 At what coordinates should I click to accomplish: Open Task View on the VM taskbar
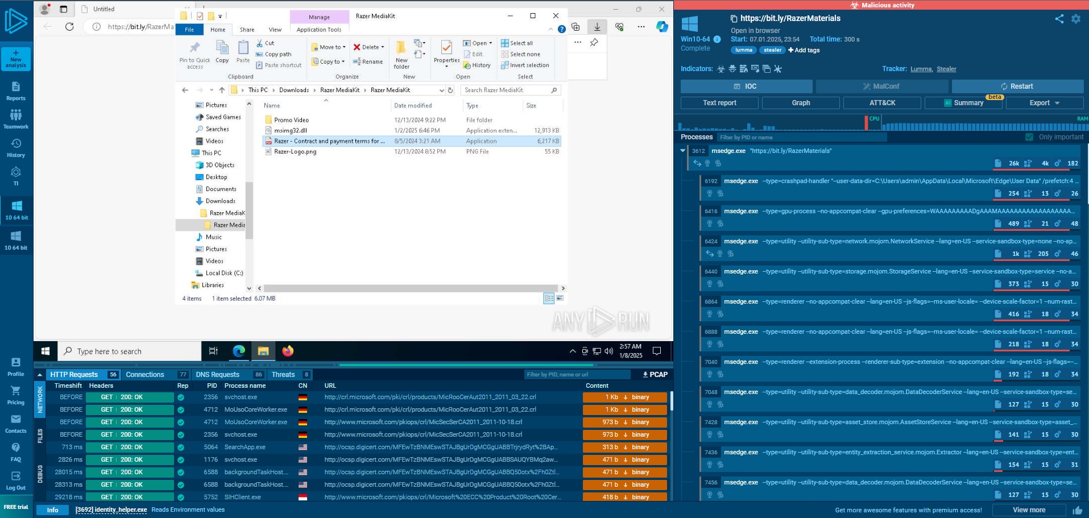click(213, 351)
